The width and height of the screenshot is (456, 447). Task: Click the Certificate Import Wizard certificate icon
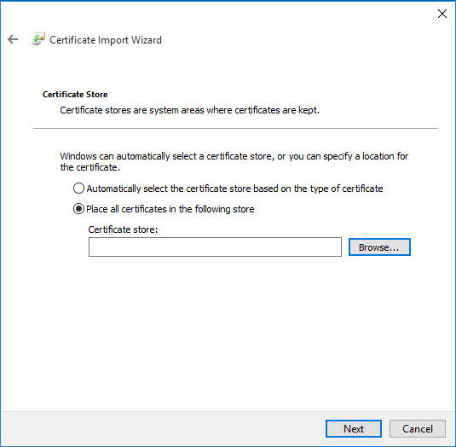[38, 39]
